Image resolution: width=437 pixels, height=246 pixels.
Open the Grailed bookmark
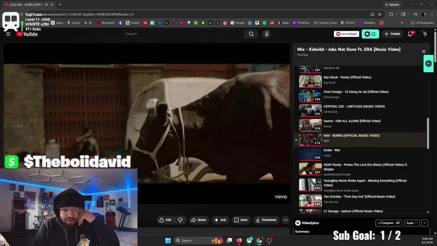(133, 23)
